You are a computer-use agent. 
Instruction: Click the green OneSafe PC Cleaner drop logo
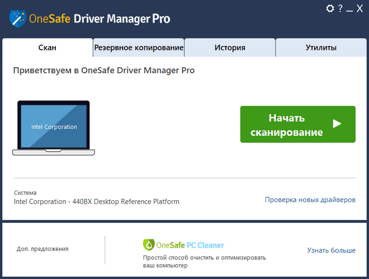tap(148, 244)
